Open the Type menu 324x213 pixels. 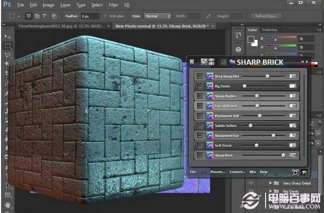pos(81,5)
